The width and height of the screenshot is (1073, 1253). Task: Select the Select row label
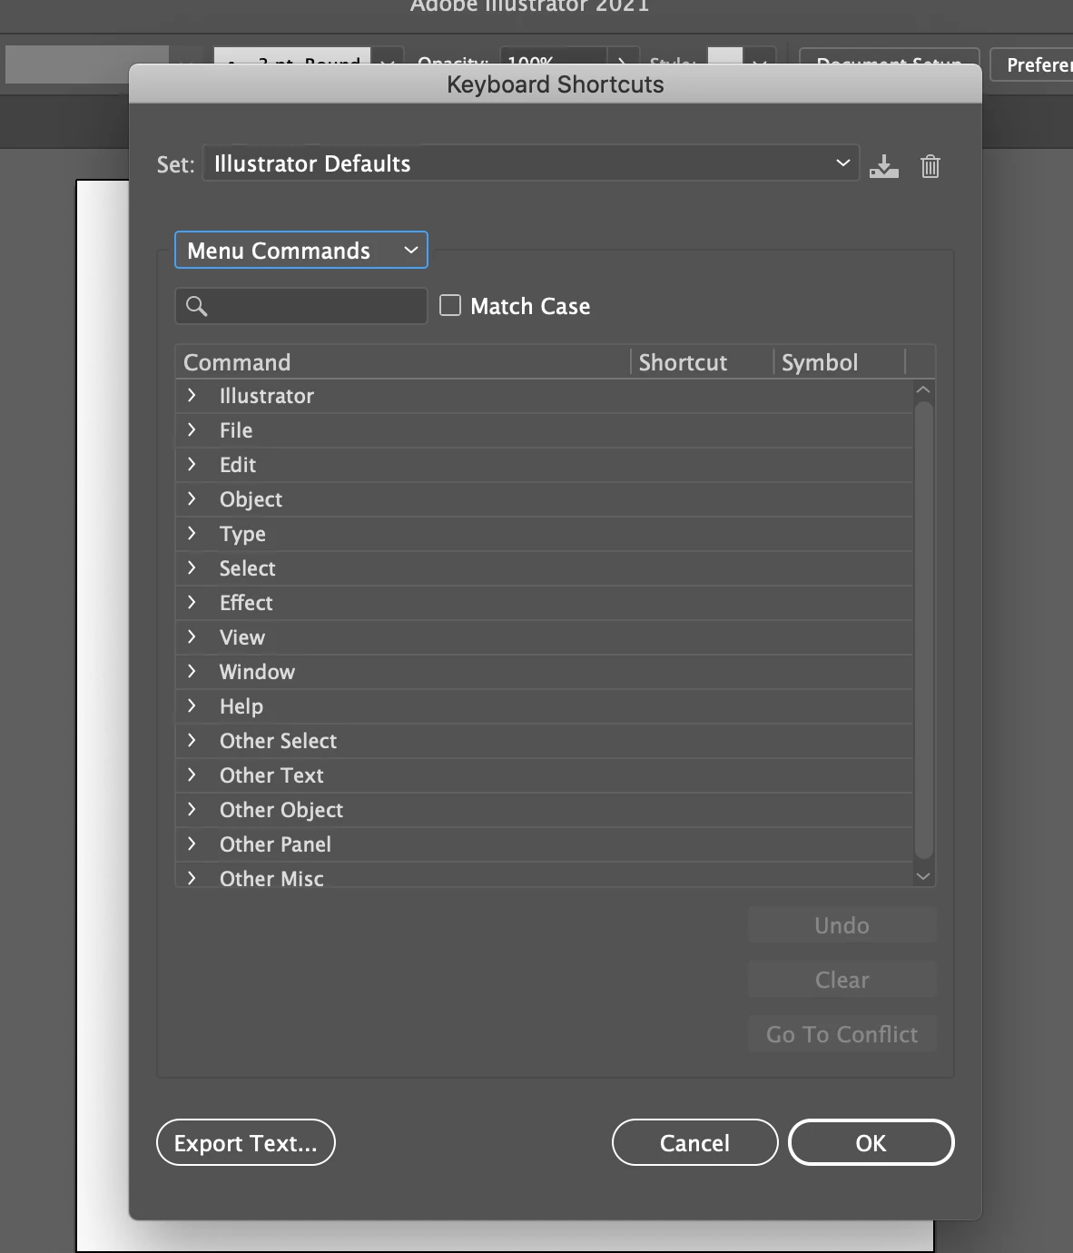click(x=247, y=568)
